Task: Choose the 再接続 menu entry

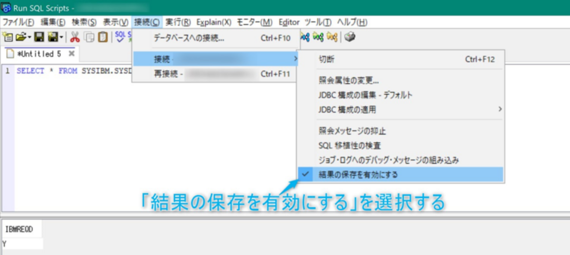Action: pyautogui.click(x=216, y=74)
